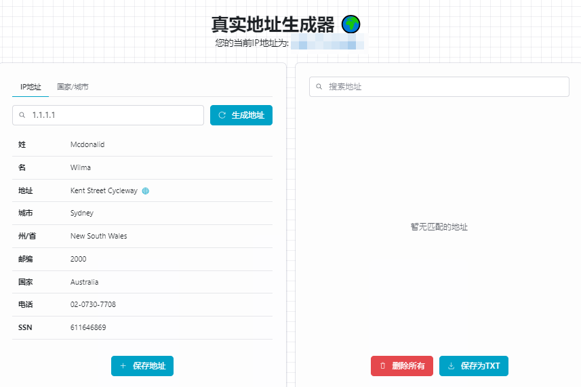Click the country value Australia
Screen dimensions: 581x387
click(x=85, y=282)
